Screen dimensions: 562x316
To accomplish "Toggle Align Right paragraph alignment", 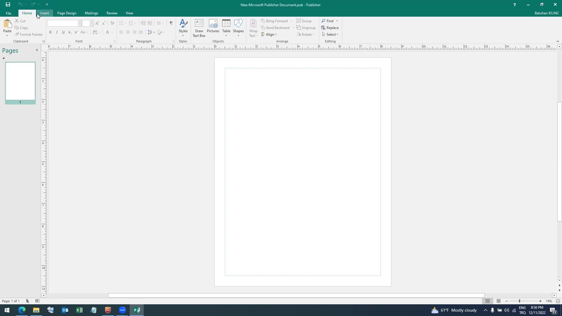I will click(134, 32).
